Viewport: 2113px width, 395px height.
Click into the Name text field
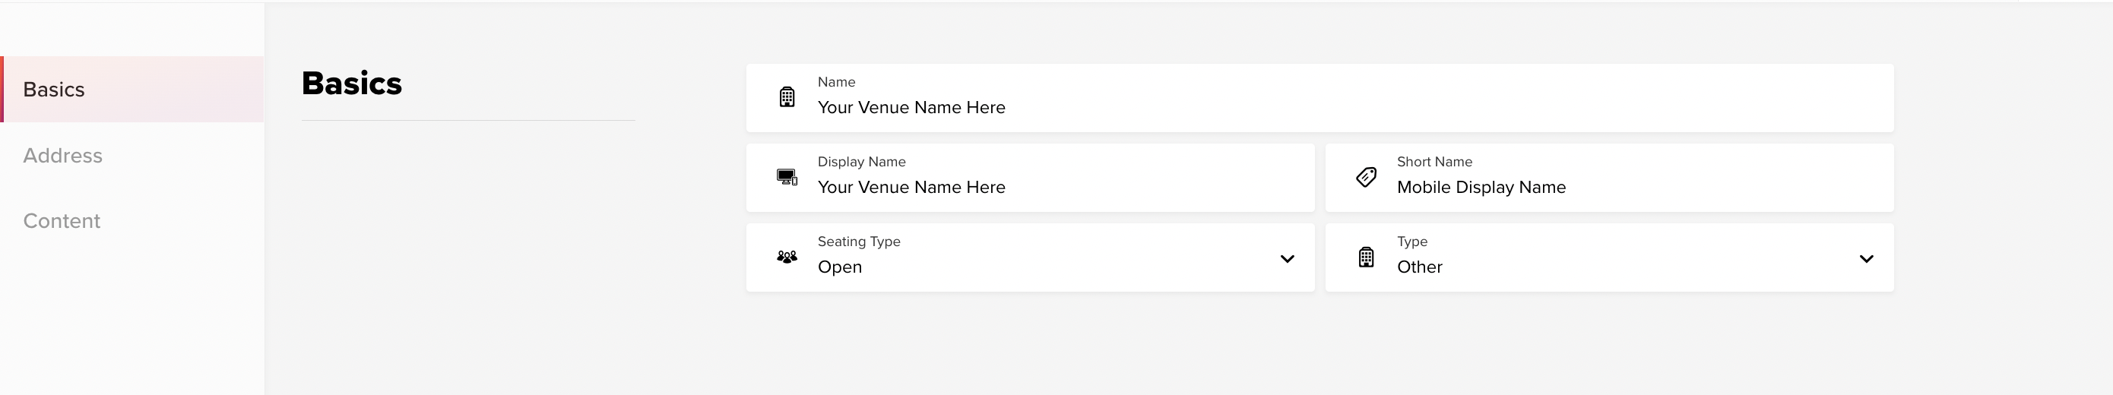coord(1319,97)
